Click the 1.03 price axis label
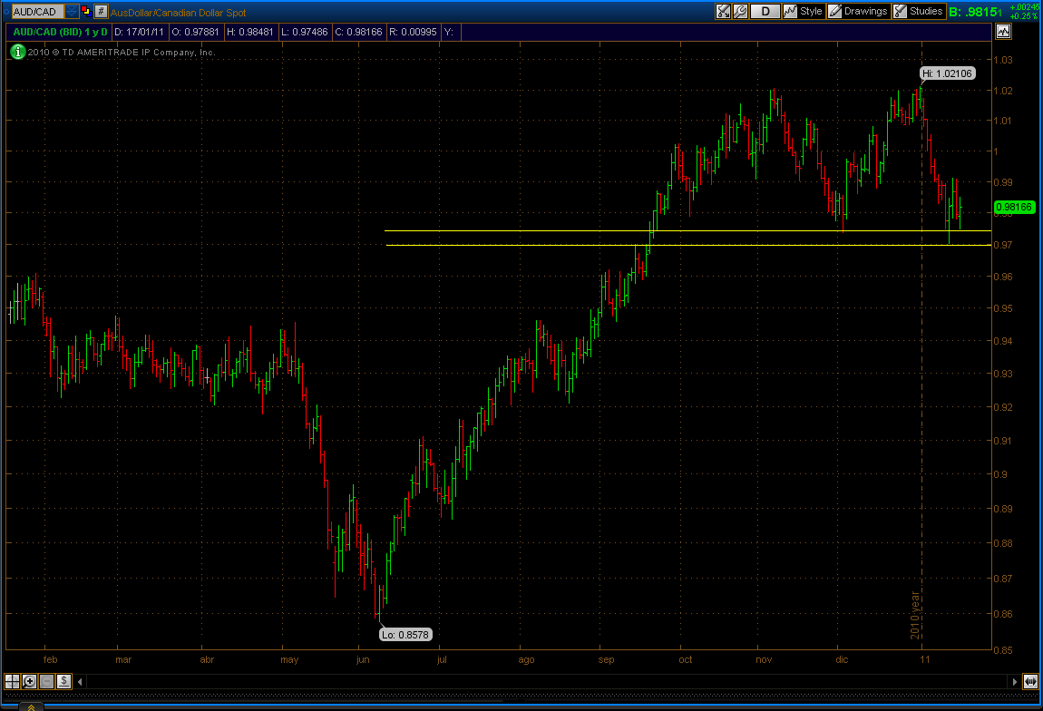This screenshot has height=711, width=1043. [x=1003, y=60]
